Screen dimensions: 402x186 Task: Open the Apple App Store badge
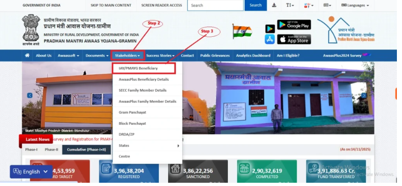[x=294, y=39]
